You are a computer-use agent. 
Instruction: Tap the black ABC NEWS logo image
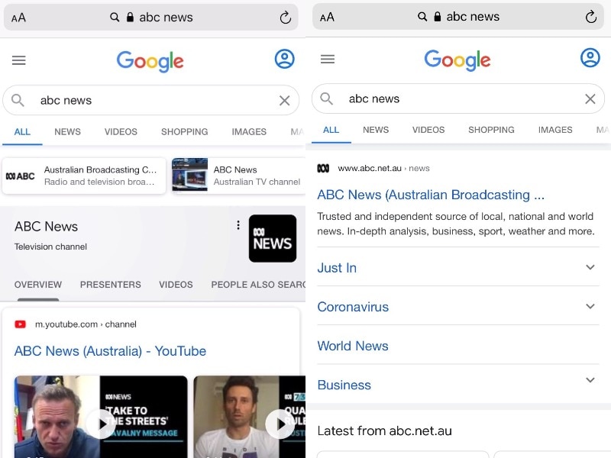(273, 238)
